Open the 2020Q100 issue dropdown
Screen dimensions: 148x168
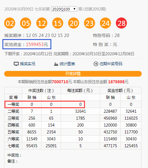click(x=64, y=9)
